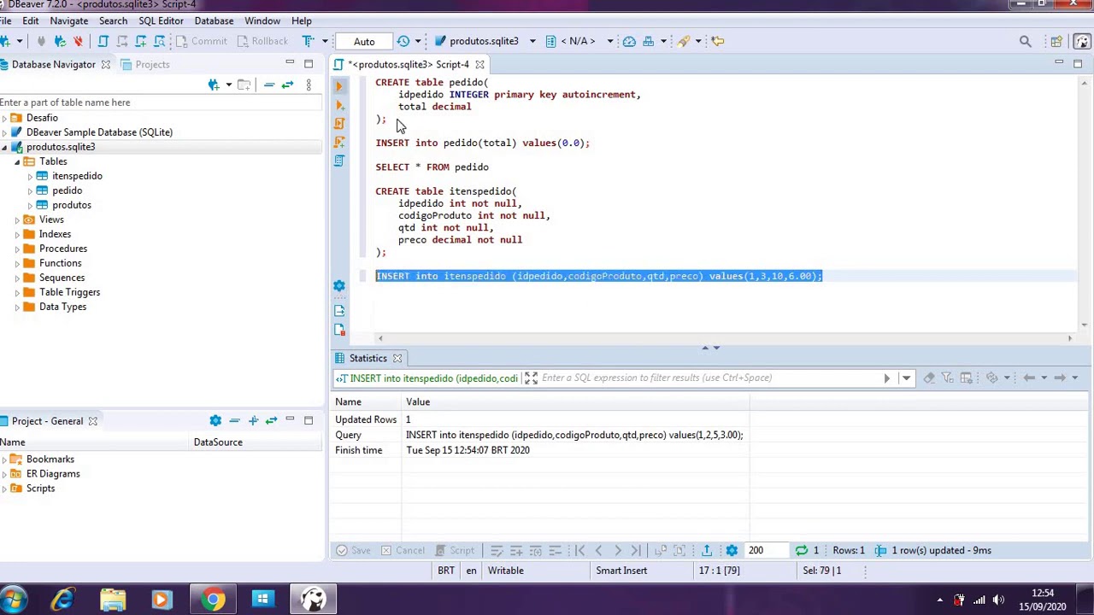Collapse all nodes in Database Navigator
Viewport: 1094px width, 615px height.
(268, 85)
